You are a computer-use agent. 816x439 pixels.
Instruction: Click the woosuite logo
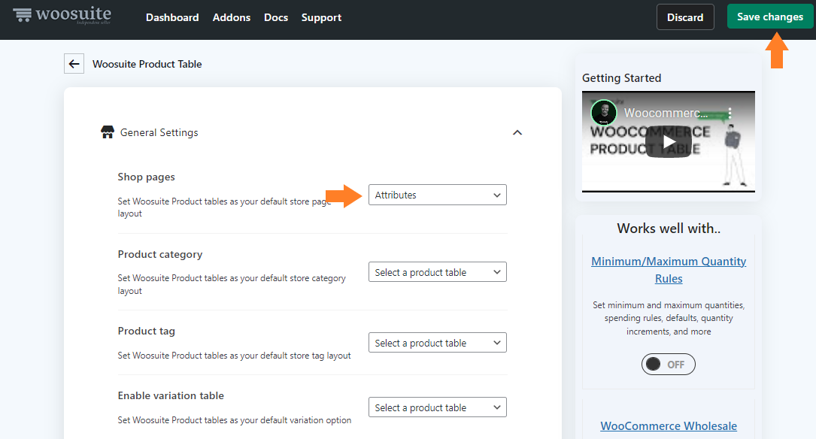(62, 15)
